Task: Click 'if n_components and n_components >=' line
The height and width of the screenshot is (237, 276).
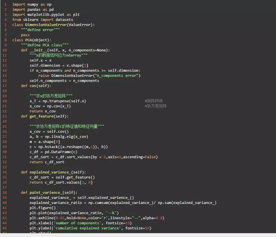Action: [x=85, y=71]
